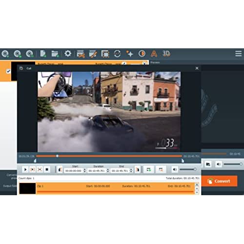Open the Crop tool in toolbar
244x244 pixels.
click(105, 54)
